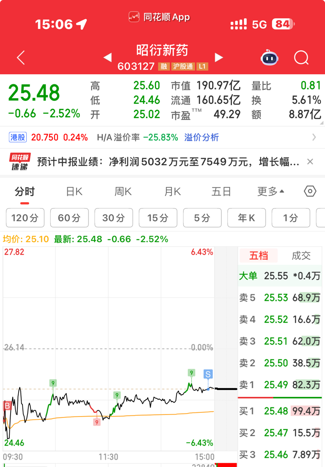Open chart settings hexagon icon
This screenshot has height=467, width=325.
(310, 191)
